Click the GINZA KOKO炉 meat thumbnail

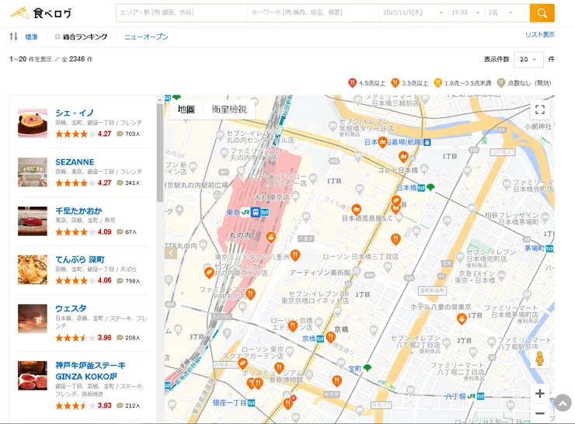pos(33,376)
